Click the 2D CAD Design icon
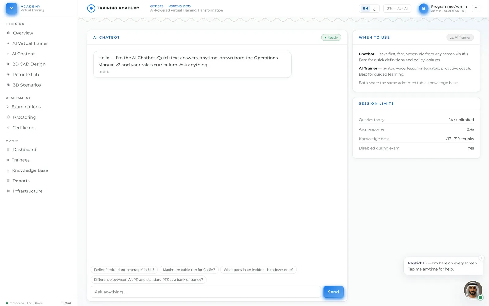Screen dimensions: 489x306 pos(8,64)
